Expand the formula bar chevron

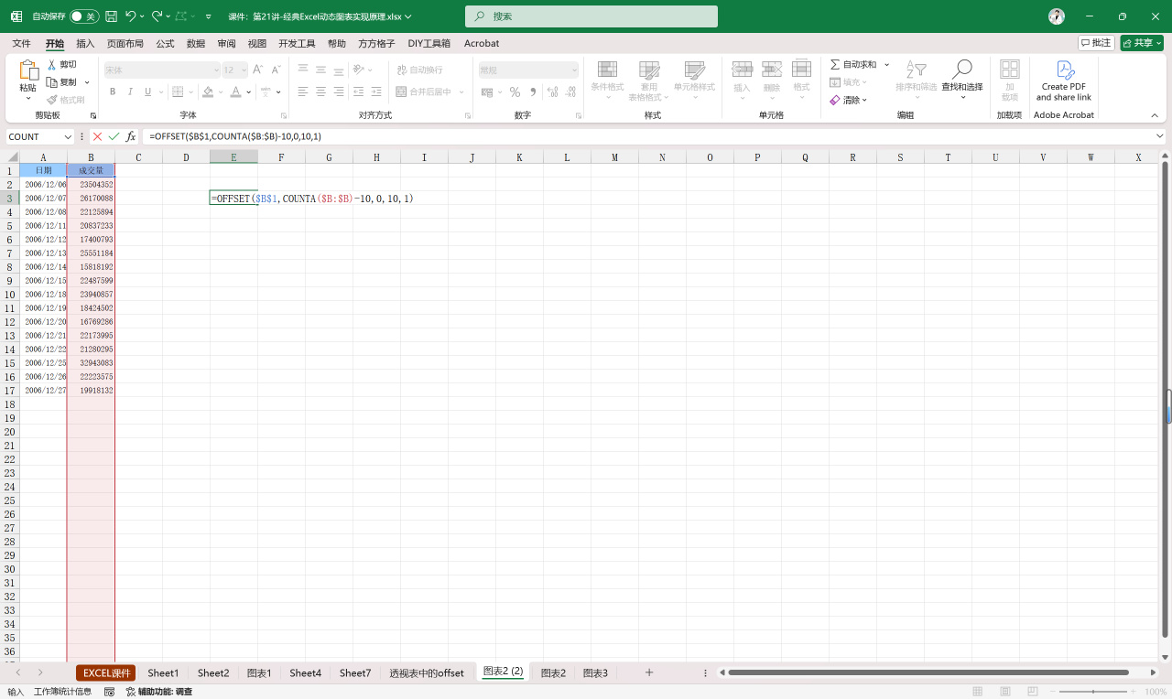[1159, 136]
